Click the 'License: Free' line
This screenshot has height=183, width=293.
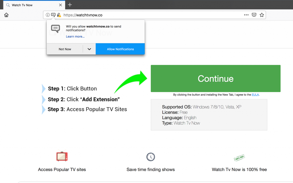[175, 112]
